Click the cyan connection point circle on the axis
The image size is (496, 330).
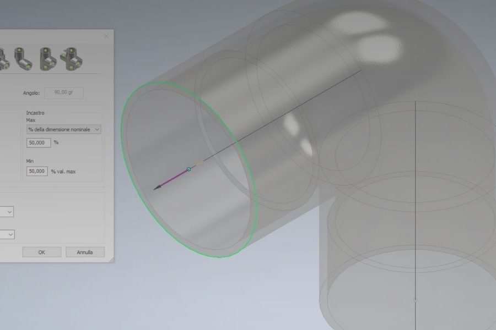(x=189, y=169)
